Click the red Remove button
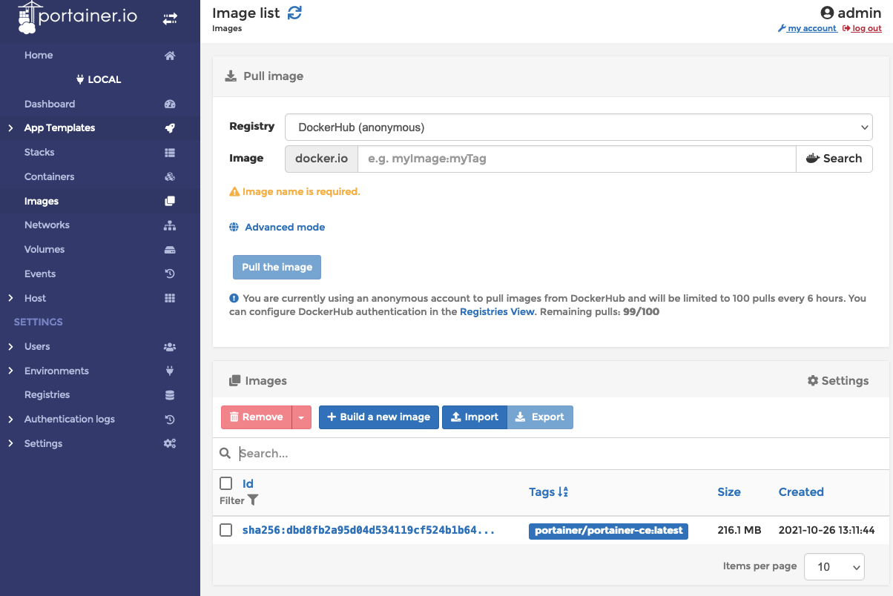Image resolution: width=893 pixels, height=596 pixels. coord(257,417)
